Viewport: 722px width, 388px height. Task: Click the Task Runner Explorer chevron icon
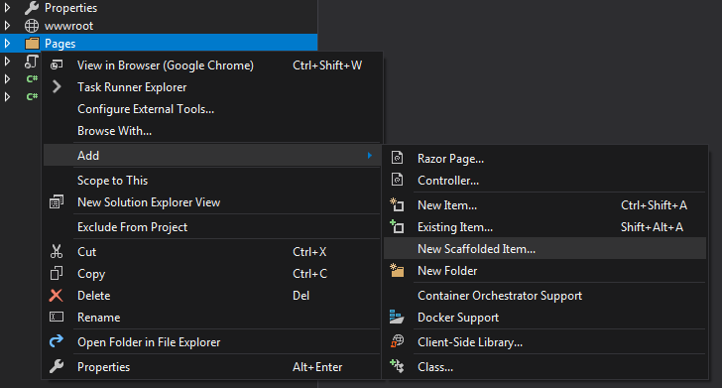click(57, 86)
